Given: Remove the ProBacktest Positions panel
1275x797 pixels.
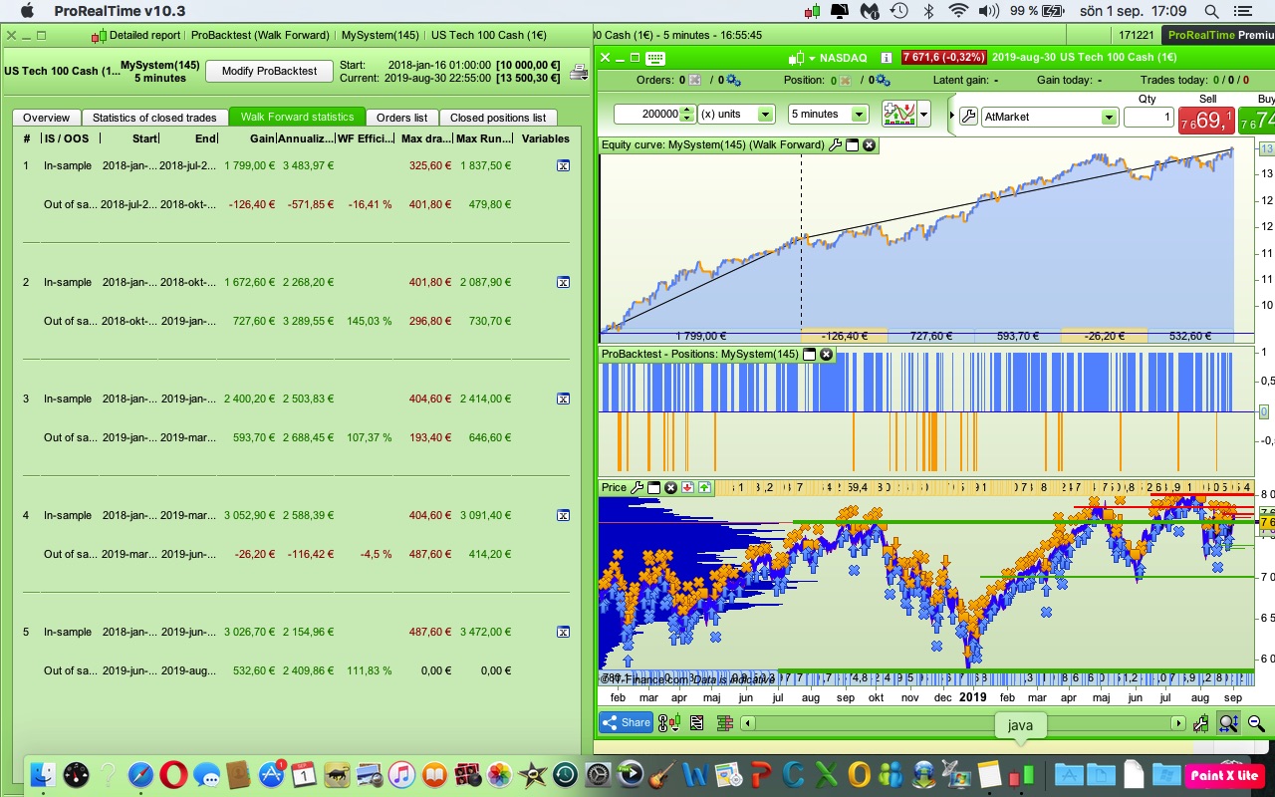Looking at the screenshot, I should click(x=826, y=355).
